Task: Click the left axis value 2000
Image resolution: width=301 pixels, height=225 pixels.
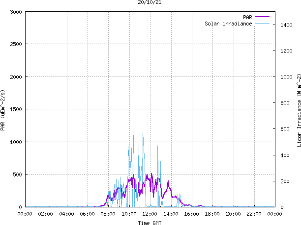Action: point(16,77)
